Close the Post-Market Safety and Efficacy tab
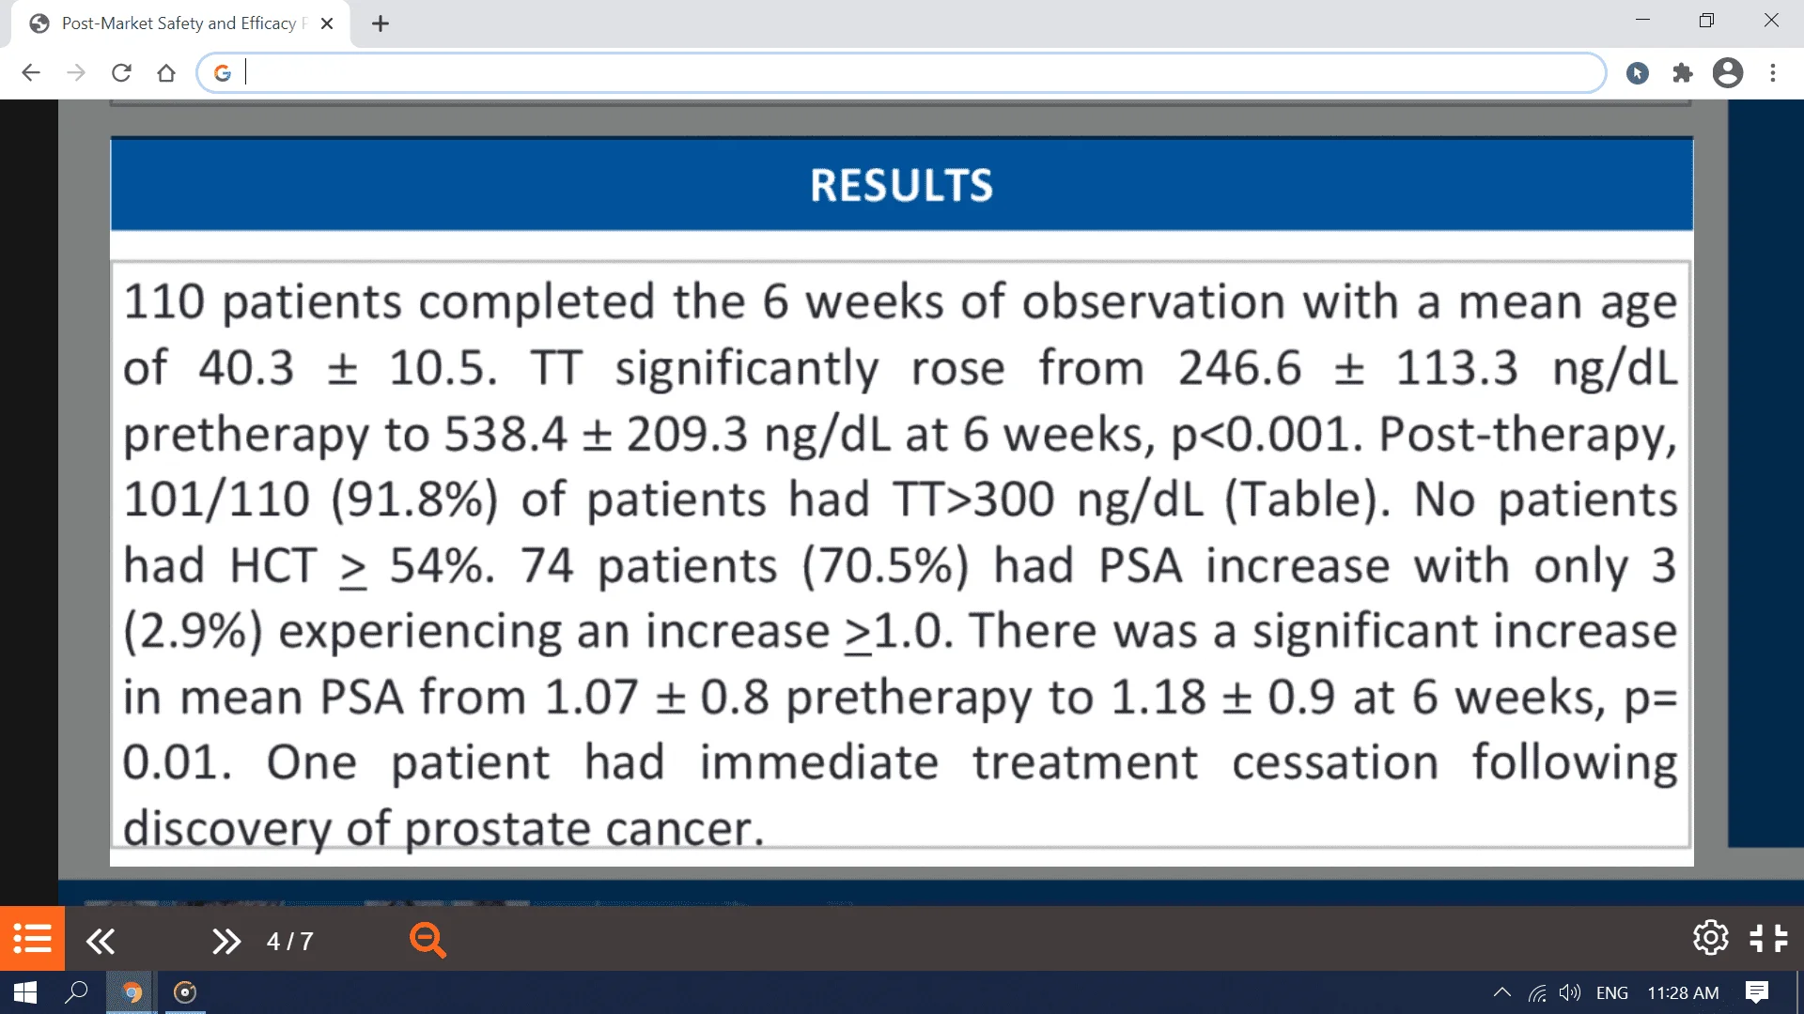 point(327,23)
